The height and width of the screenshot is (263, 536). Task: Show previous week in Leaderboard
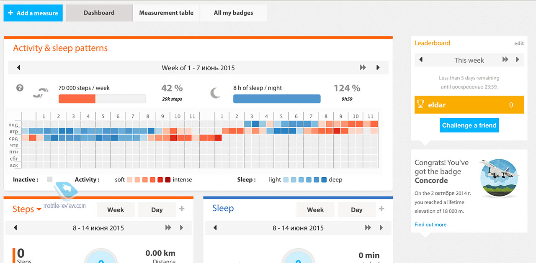click(421, 60)
